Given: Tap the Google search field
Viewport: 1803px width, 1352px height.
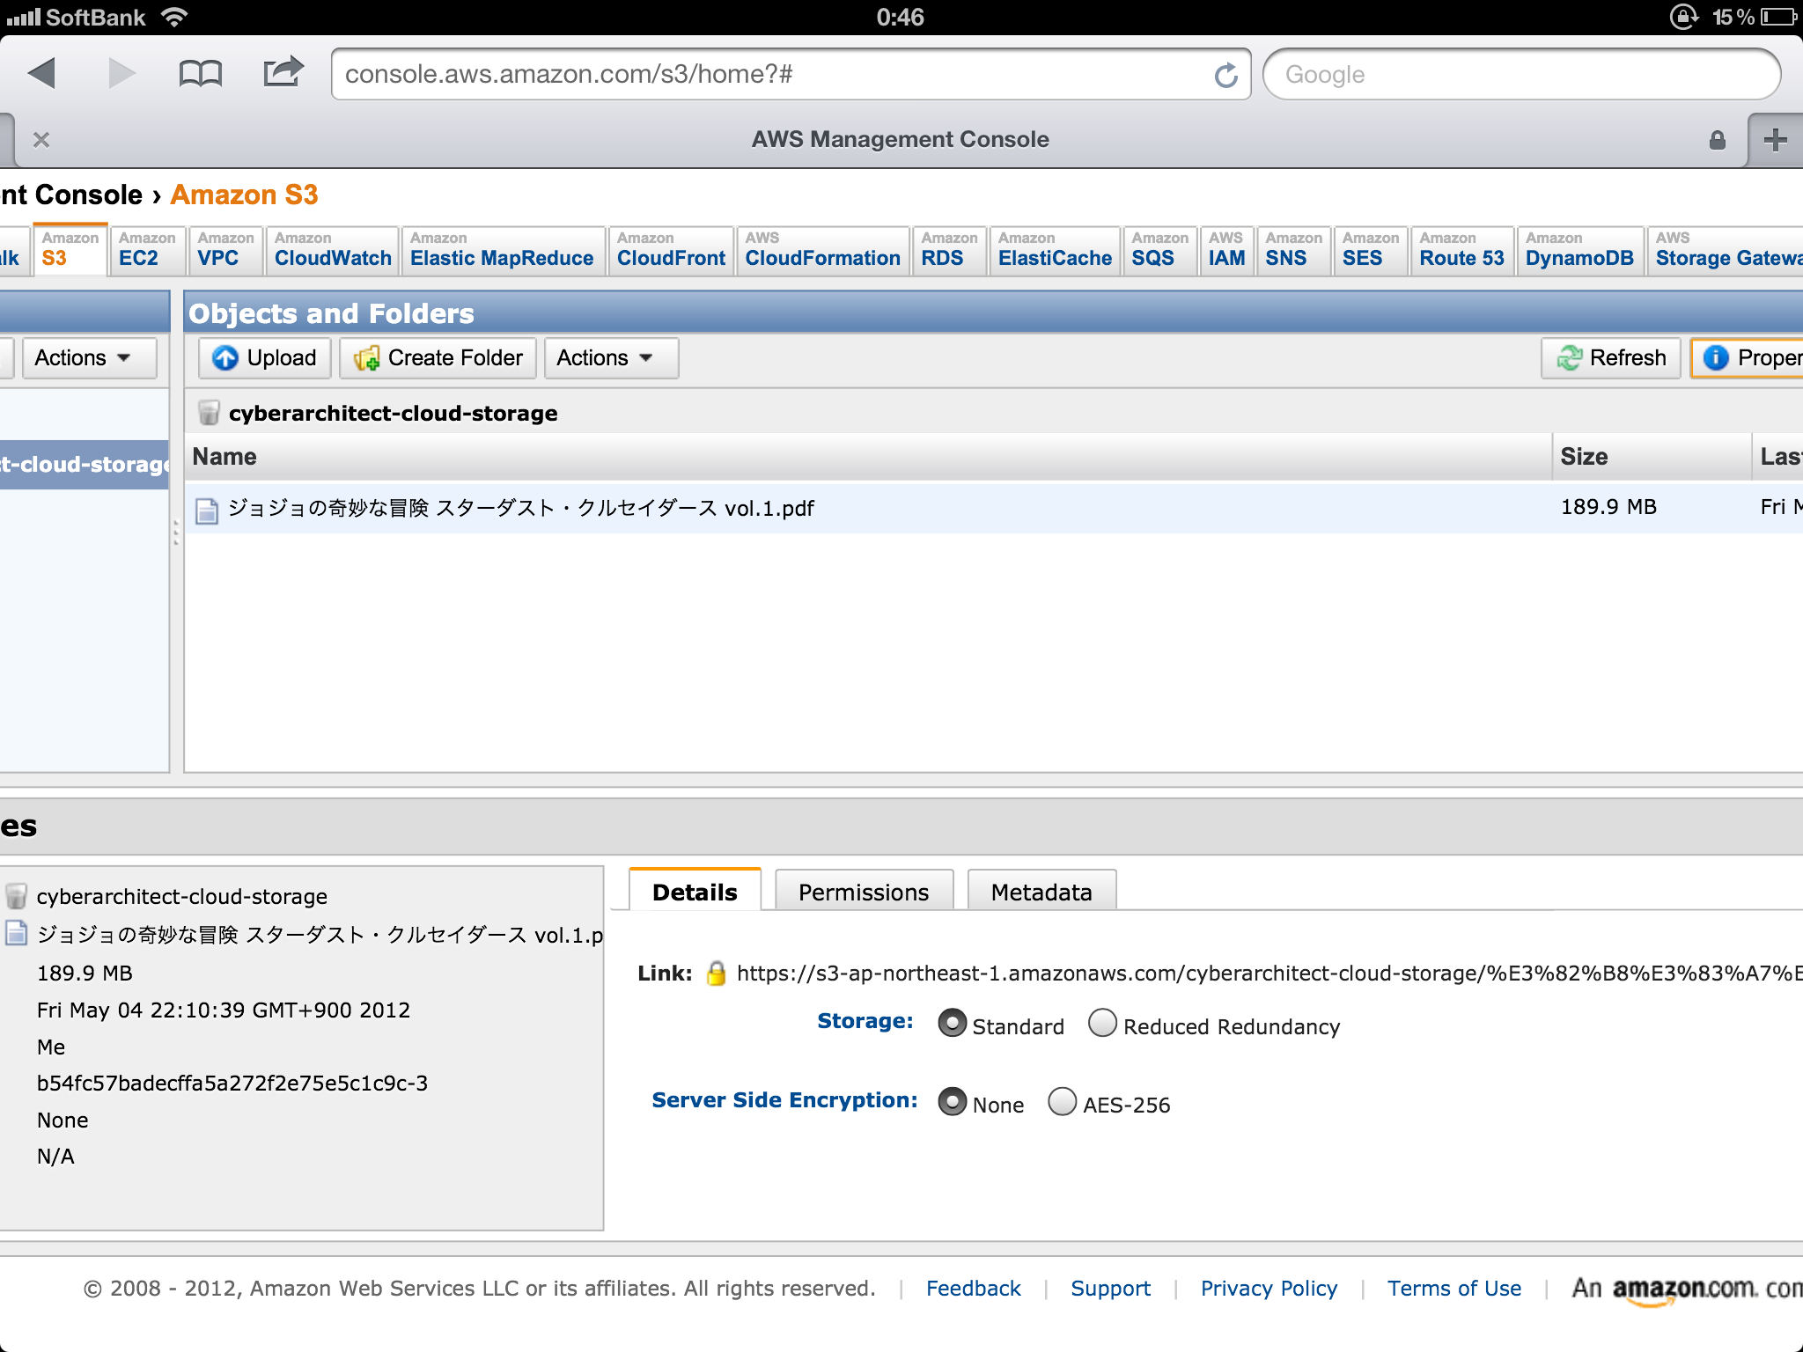Looking at the screenshot, I should [1521, 75].
